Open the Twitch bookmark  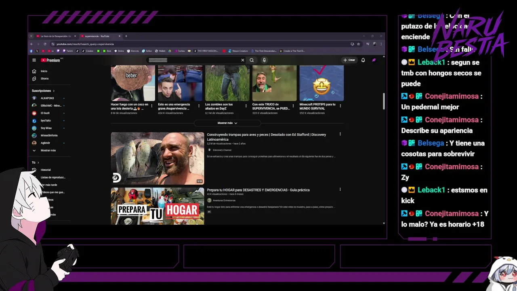(67, 51)
